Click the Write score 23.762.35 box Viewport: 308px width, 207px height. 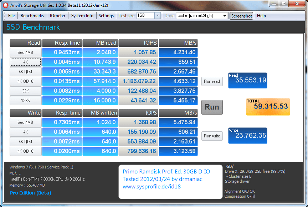coord(248,136)
